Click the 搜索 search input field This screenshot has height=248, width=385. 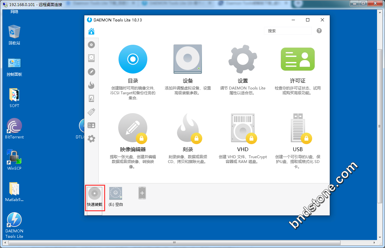[x=288, y=31]
